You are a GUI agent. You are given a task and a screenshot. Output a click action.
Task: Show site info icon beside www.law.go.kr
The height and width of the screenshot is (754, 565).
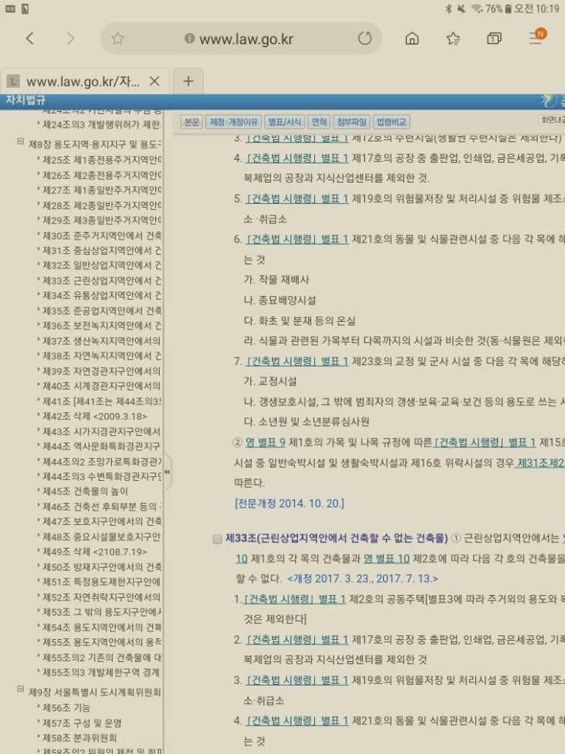click(x=190, y=39)
